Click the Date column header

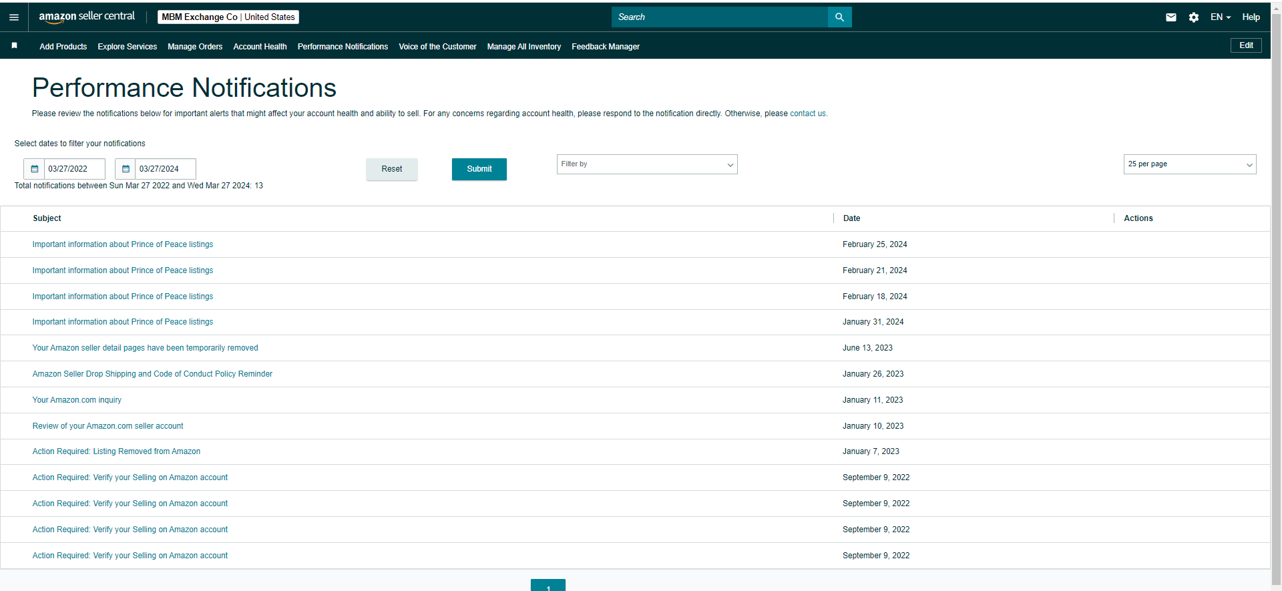[x=851, y=218]
